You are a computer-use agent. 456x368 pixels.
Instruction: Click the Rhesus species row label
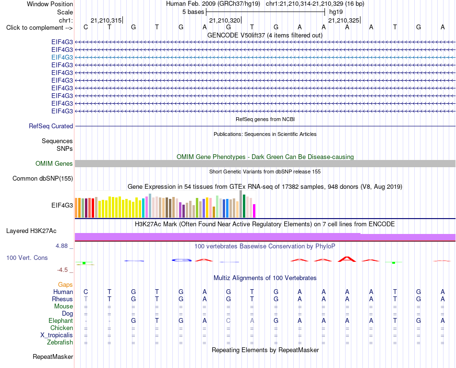(x=62, y=299)
